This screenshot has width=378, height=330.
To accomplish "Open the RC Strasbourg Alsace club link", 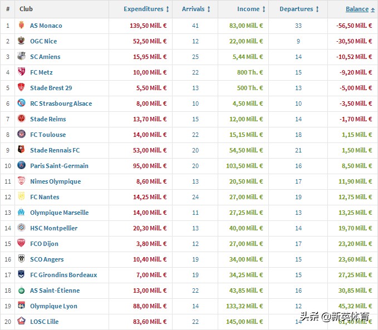I will (x=61, y=104).
